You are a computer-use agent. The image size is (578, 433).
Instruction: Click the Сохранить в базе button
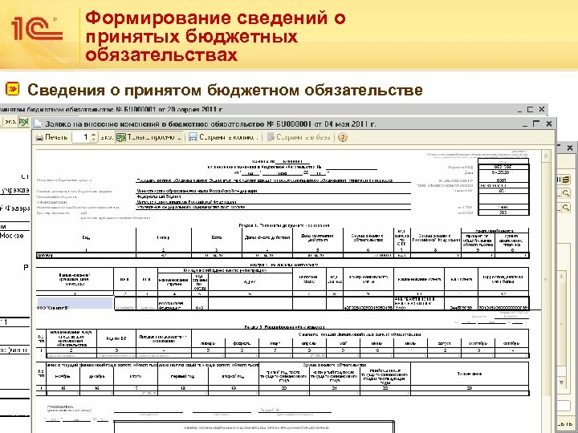(x=299, y=137)
